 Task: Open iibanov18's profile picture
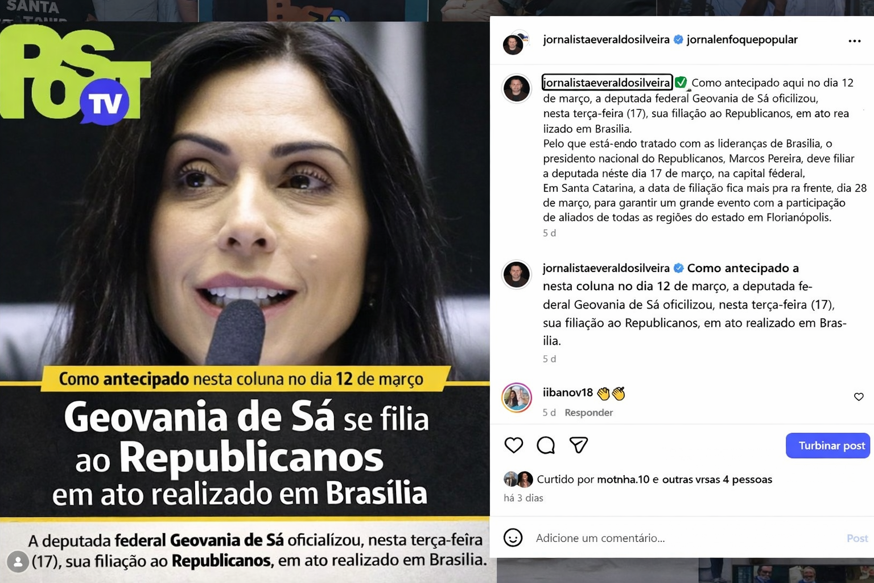click(517, 397)
